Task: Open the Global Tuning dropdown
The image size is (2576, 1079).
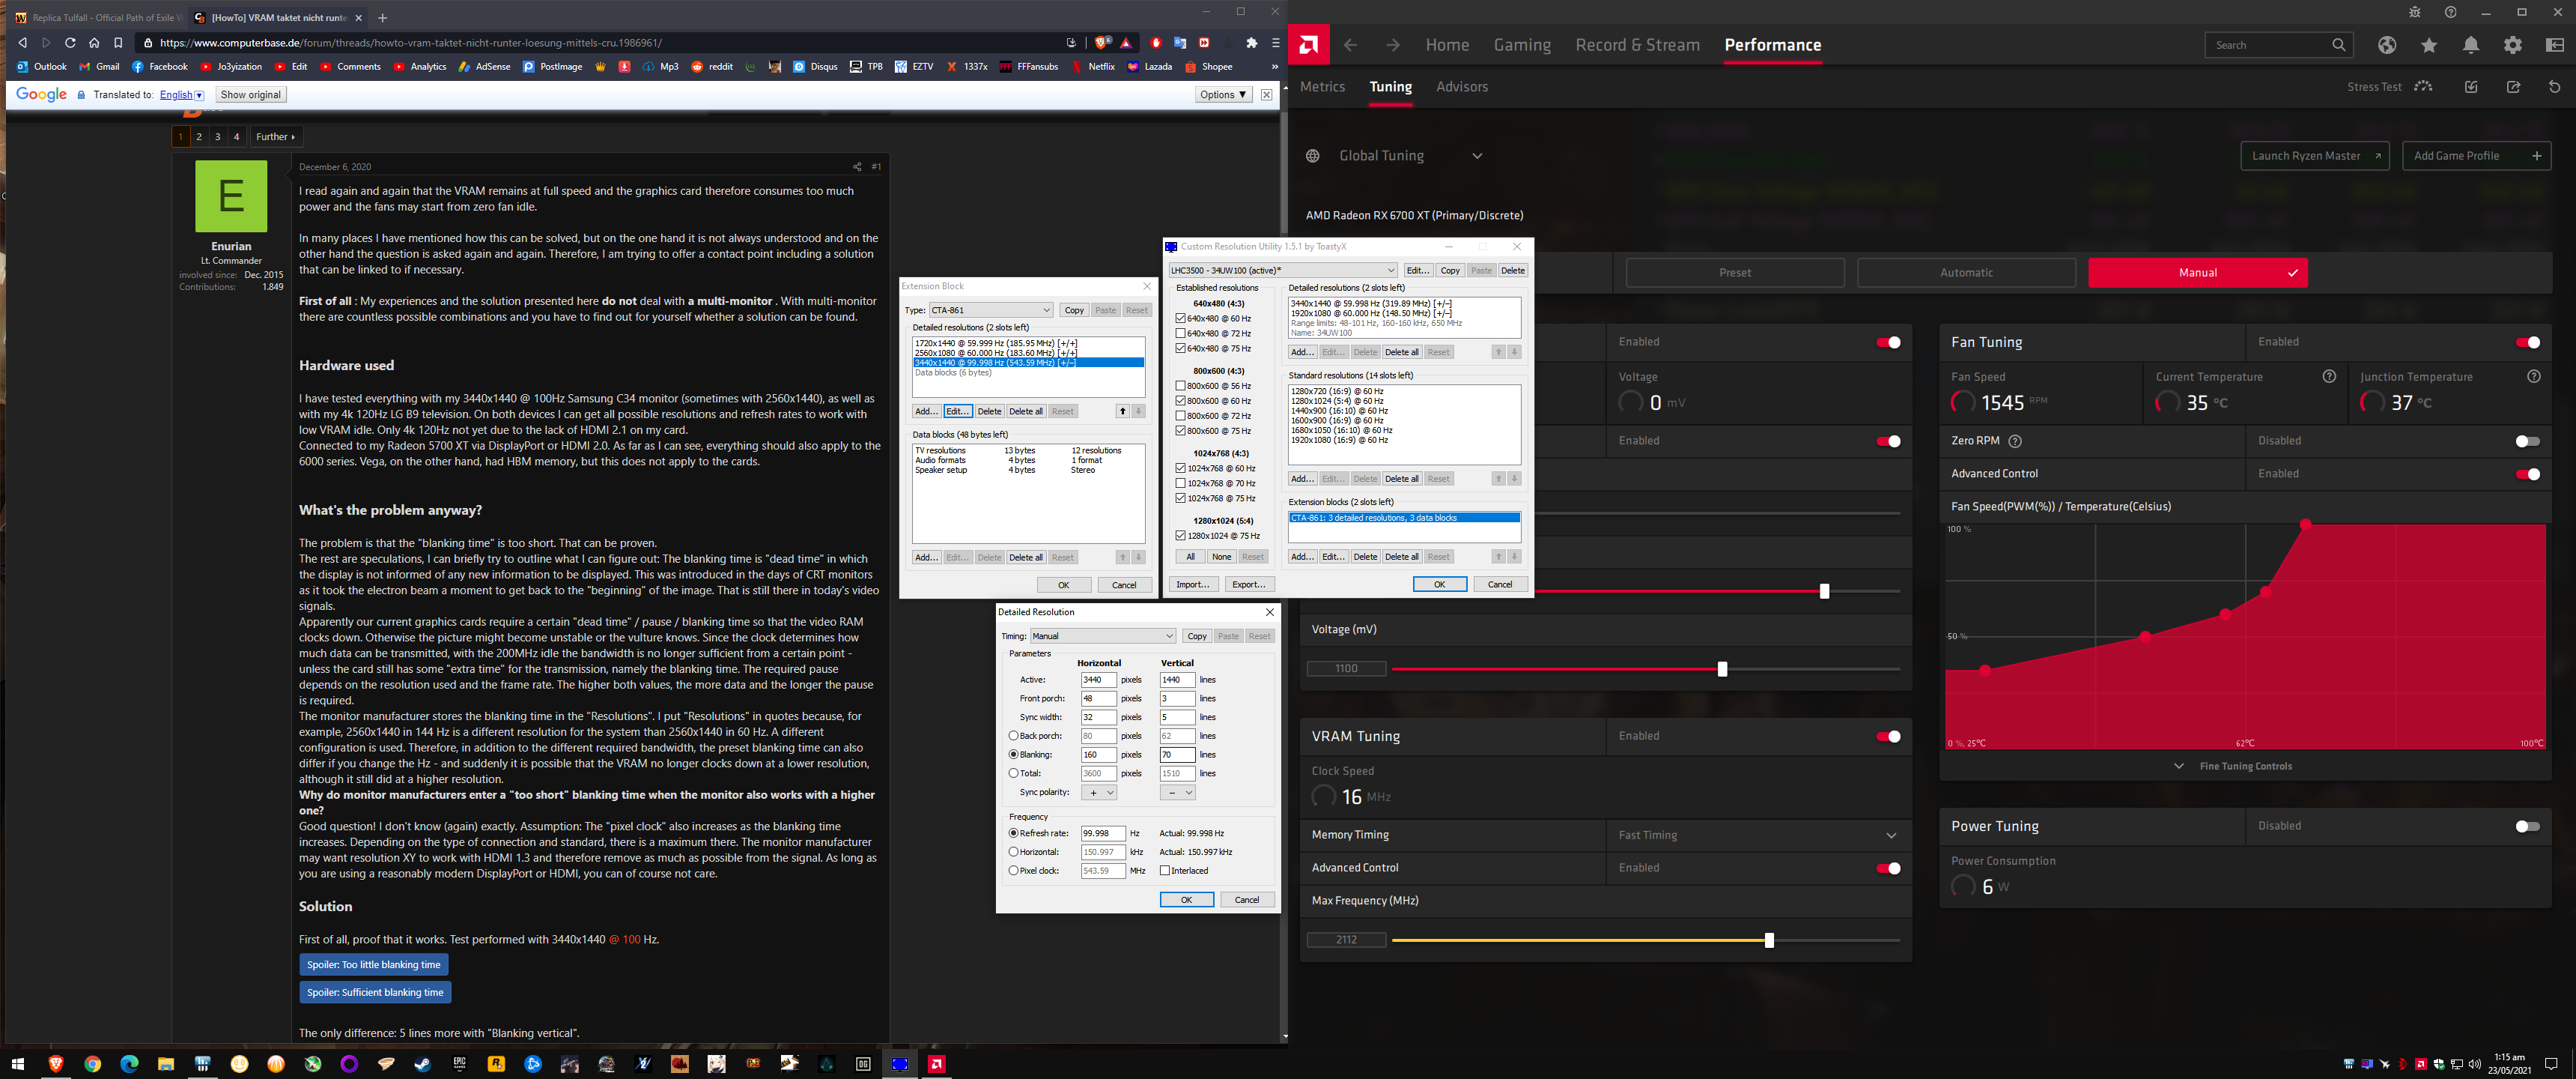Action: pyautogui.click(x=1476, y=156)
